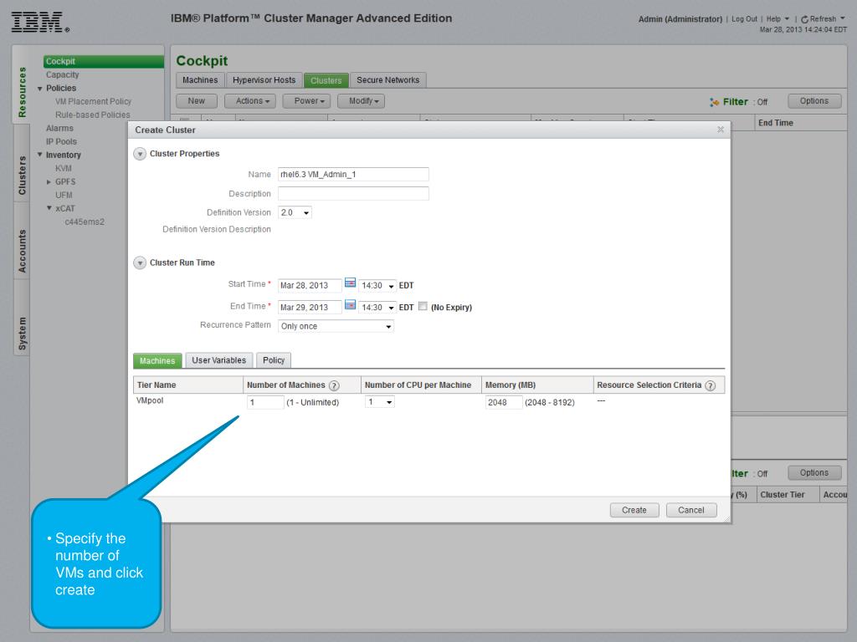Open the Start Time calendar picker
The width and height of the screenshot is (857, 642).
coord(351,283)
